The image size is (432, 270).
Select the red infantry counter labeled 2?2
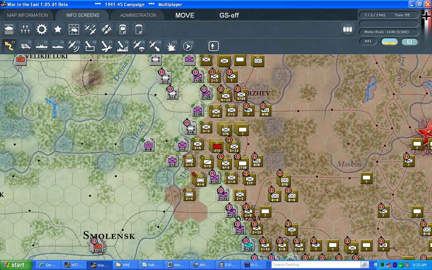click(218, 146)
